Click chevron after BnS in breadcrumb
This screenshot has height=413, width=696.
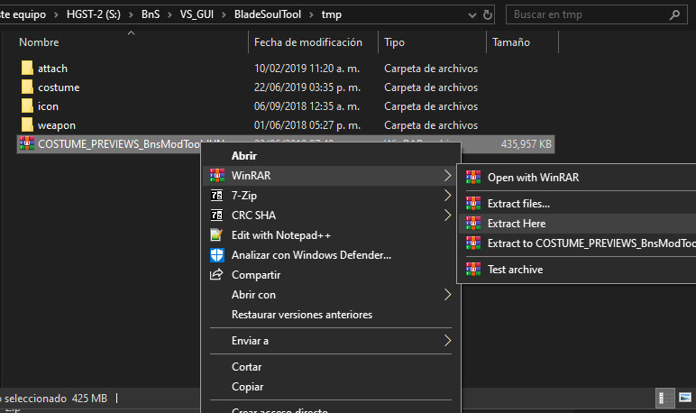169,15
